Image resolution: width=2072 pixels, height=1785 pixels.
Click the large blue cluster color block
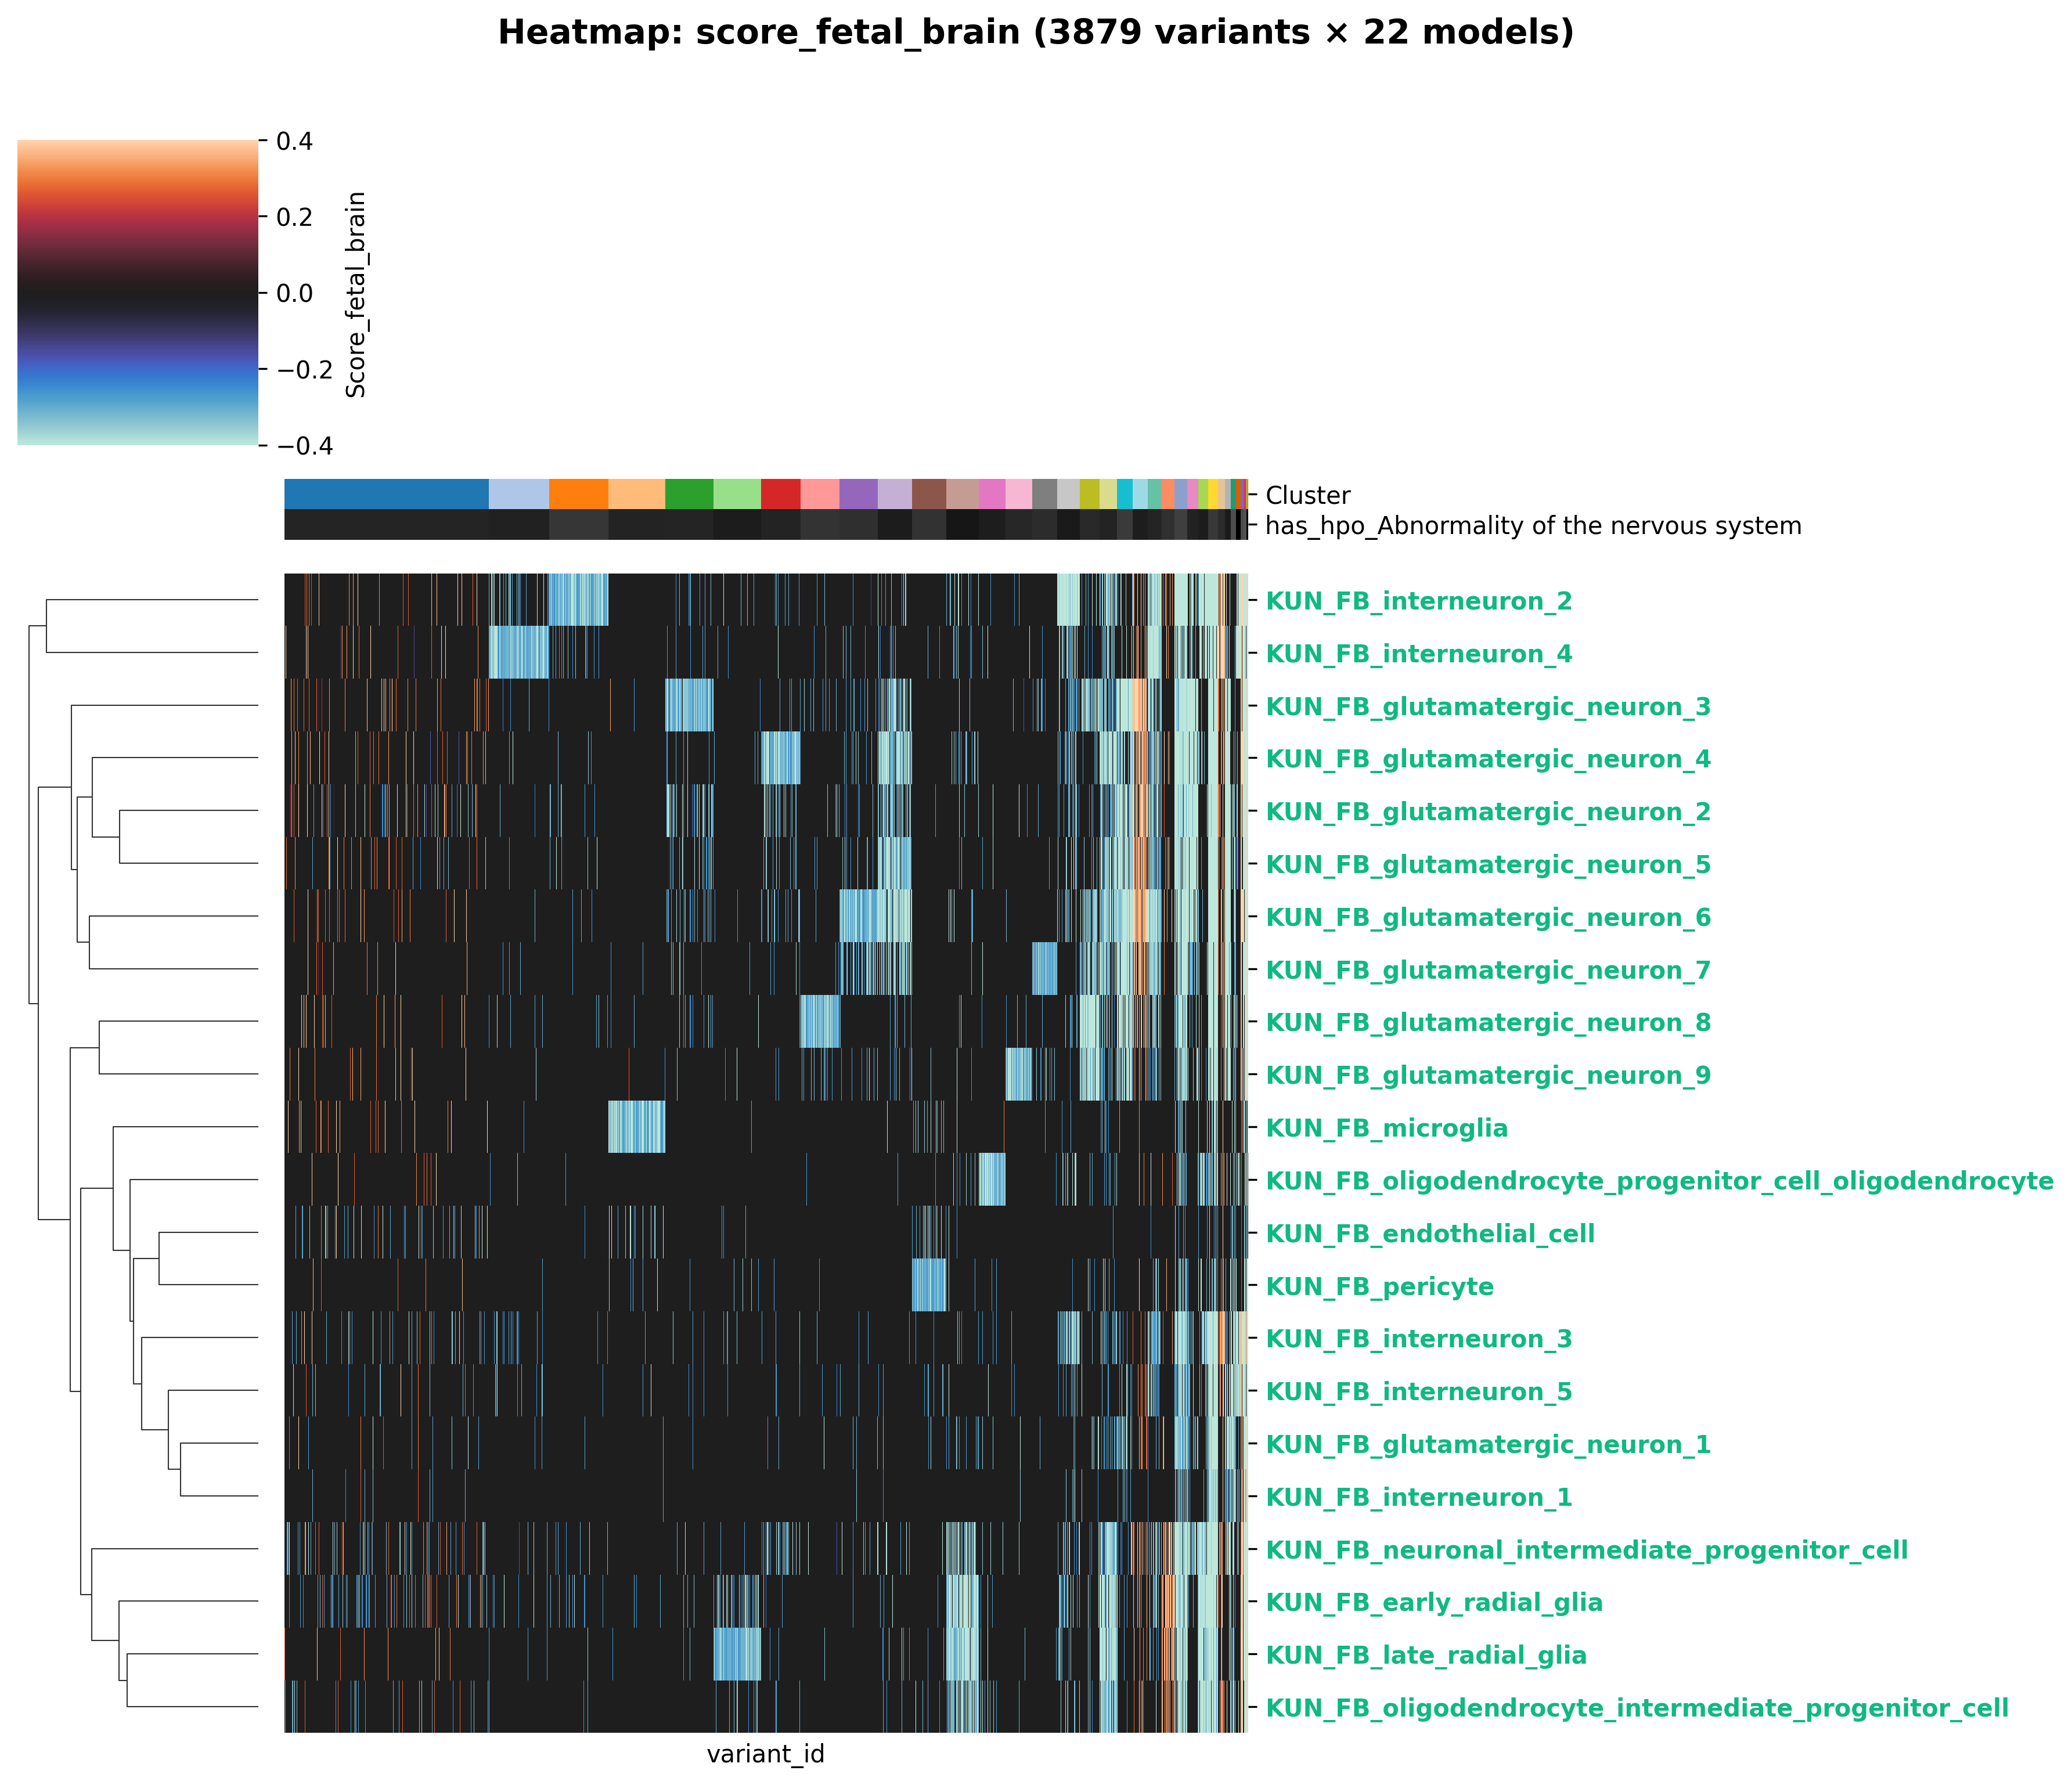coord(386,494)
